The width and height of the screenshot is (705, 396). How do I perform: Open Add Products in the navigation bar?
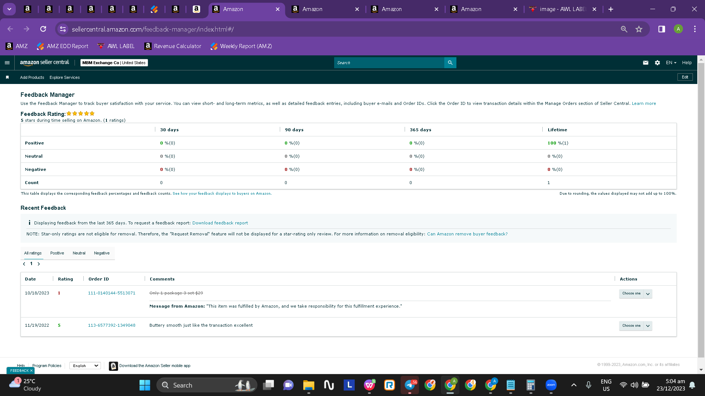tap(32, 77)
